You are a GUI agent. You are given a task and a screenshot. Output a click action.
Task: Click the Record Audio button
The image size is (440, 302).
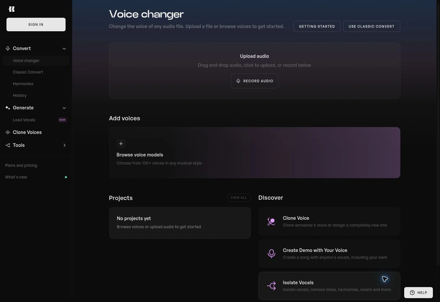[x=254, y=81]
